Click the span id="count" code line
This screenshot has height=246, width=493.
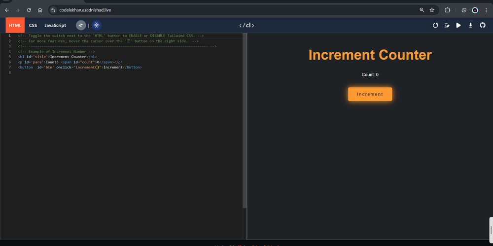70,62
